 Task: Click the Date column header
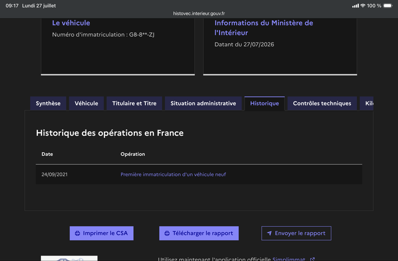(x=47, y=154)
